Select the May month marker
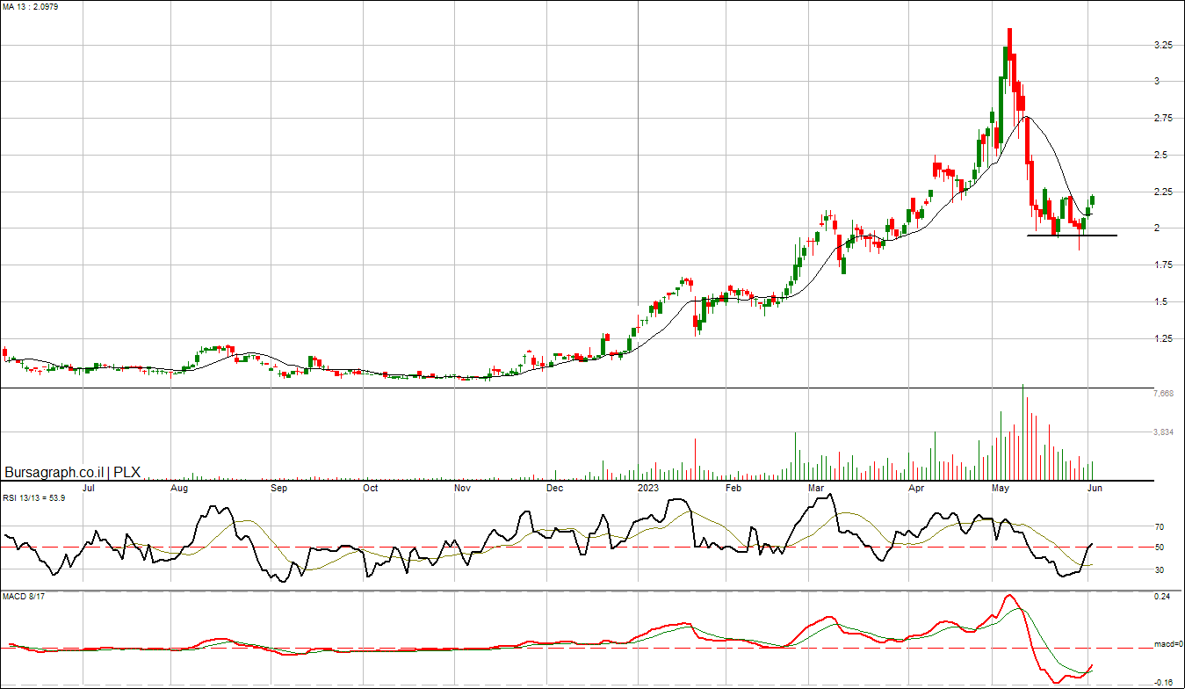Screen dimensions: 1185x689 click(x=1000, y=487)
